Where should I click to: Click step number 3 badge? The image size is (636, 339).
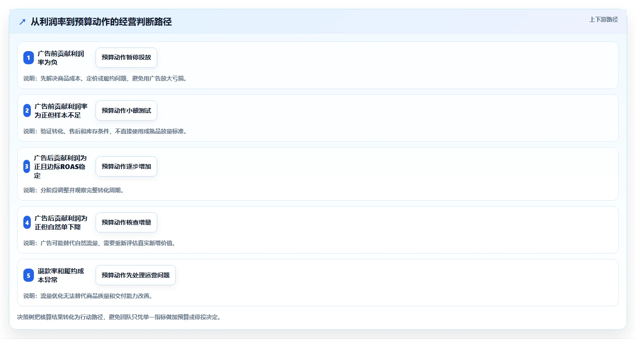[27, 166]
